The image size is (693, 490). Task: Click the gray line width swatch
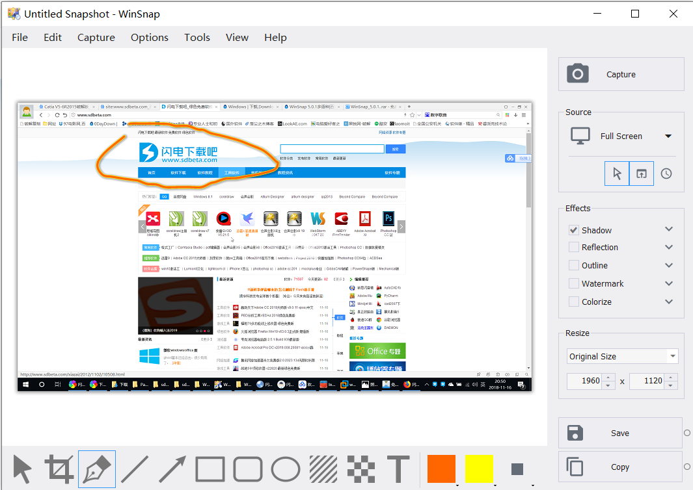[x=517, y=469]
